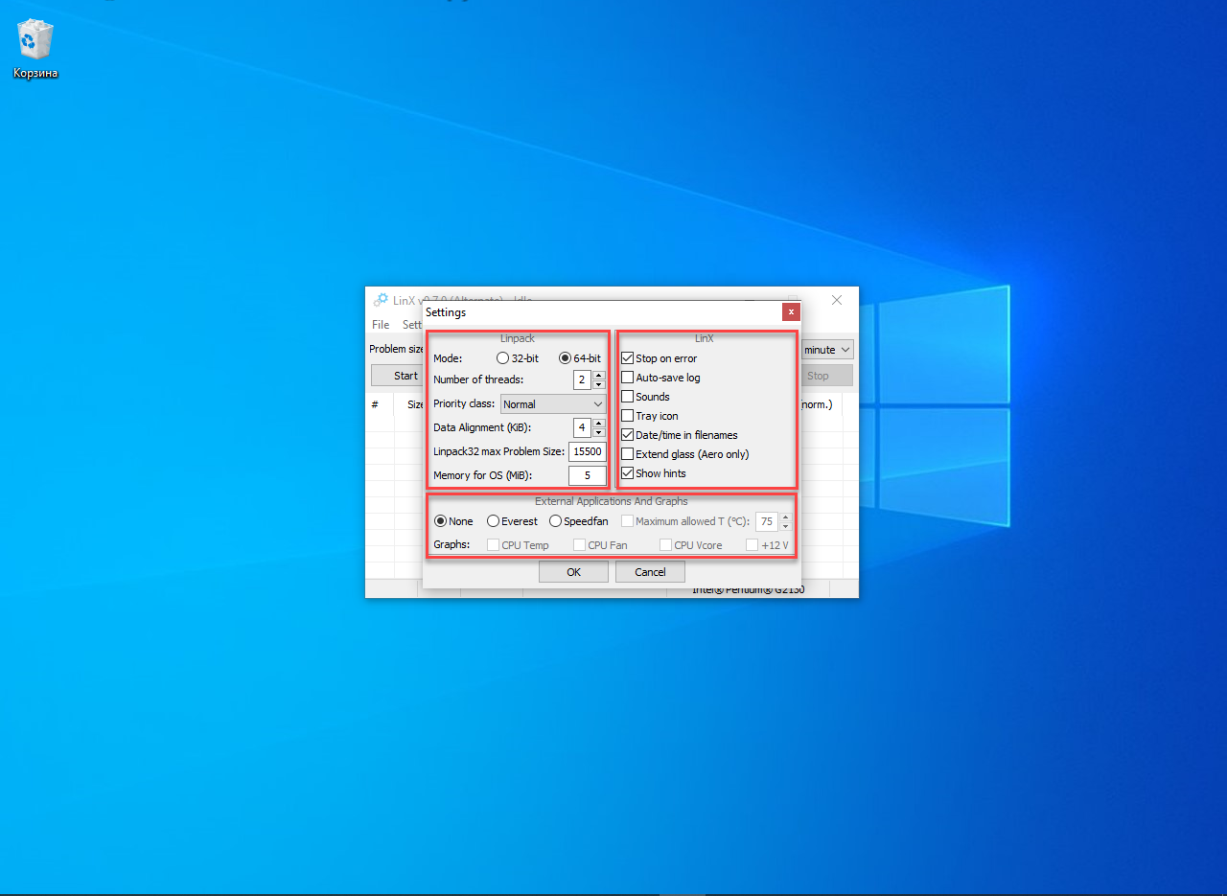Enable the Auto-save log checkbox
Viewport: 1227px width, 896px height.
pyautogui.click(x=661, y=378)
